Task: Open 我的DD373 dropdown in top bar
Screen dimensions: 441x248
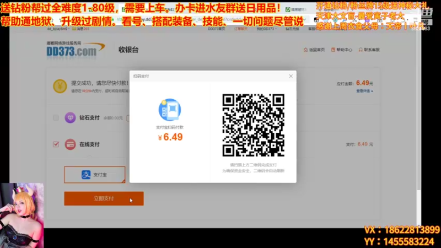Action: (266, 29)
